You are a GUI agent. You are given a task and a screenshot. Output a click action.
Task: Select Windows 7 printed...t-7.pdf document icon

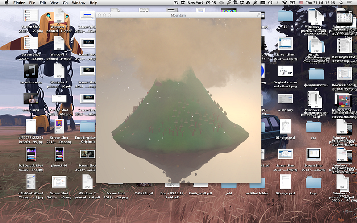(59, 15)
